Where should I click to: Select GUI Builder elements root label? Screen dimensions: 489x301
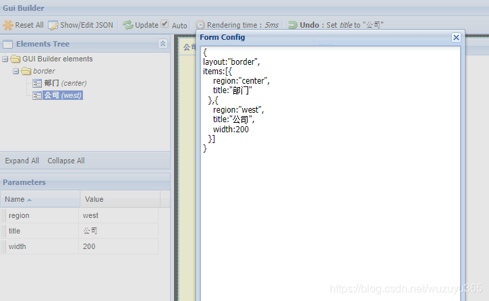[57, 59]
